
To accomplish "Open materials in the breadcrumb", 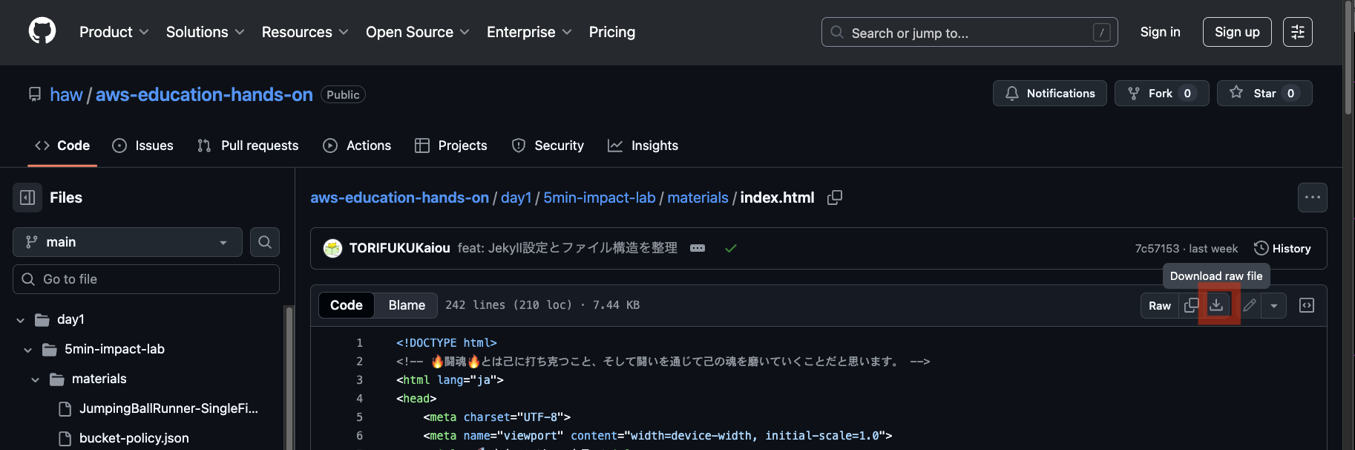I will [x=698, y=198].
